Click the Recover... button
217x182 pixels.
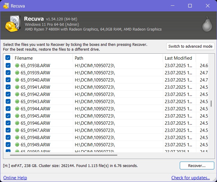(x=197, y=166)
